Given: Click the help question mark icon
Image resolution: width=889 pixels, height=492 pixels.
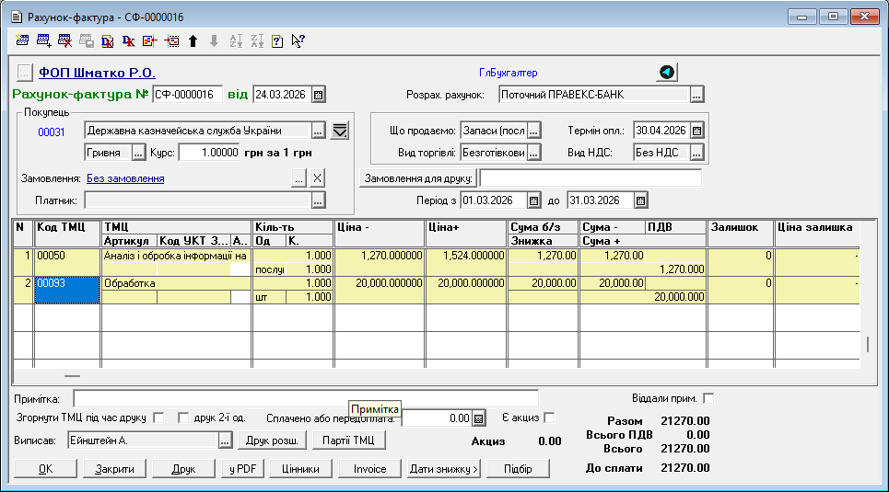Looking at the screenshot, I should coord(277,40).
